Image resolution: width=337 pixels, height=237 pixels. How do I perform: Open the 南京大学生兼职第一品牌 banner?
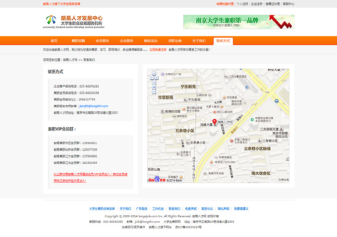[x=231, y=22]
